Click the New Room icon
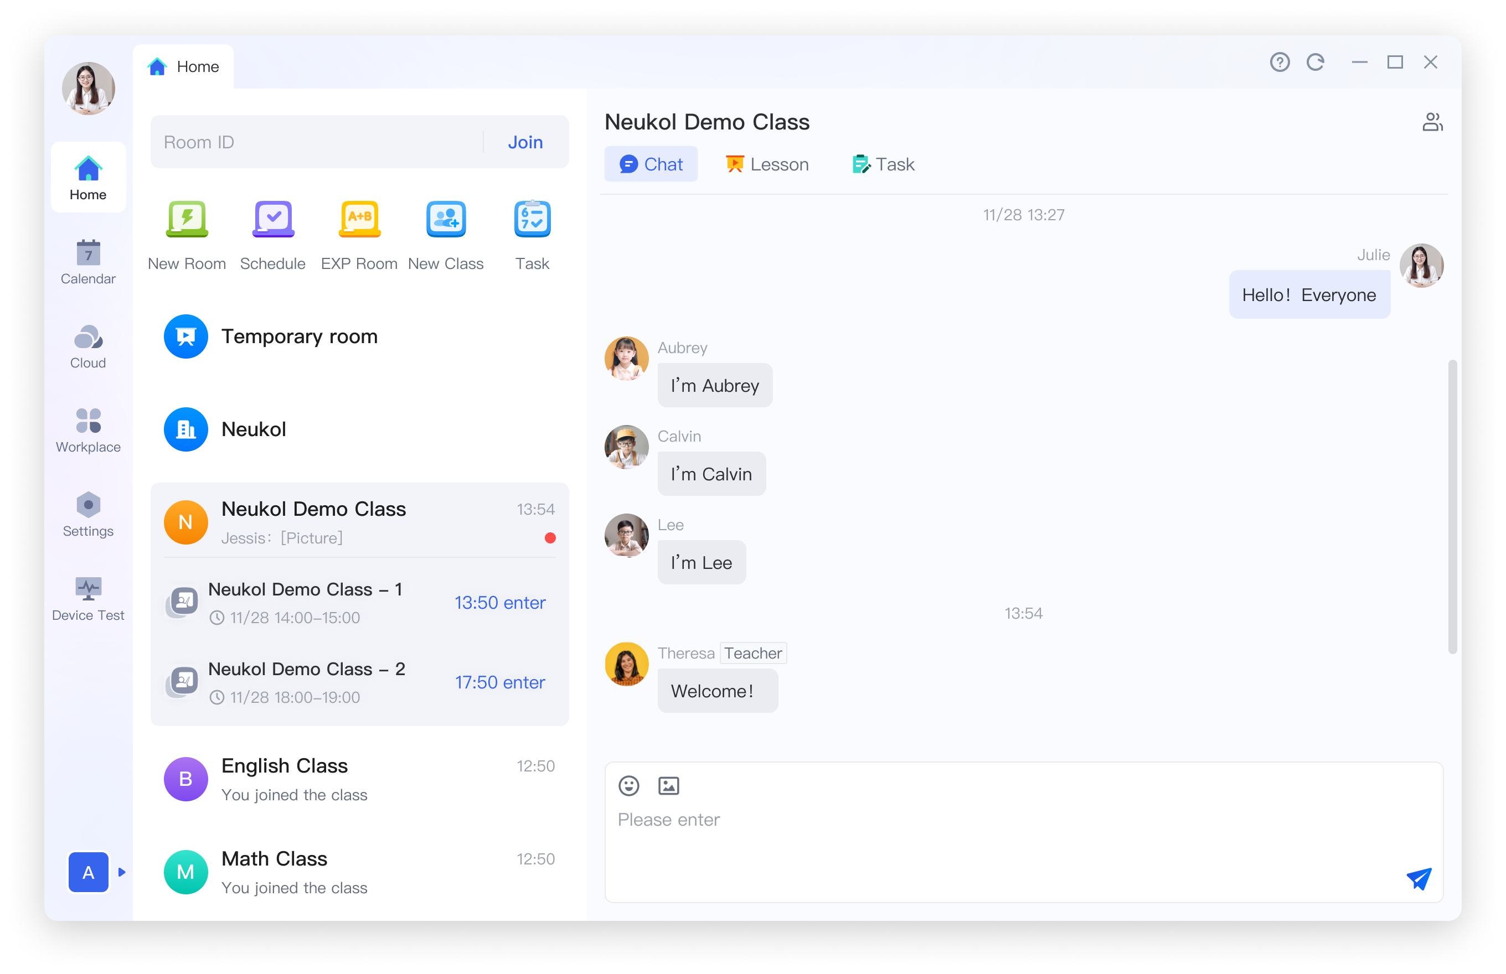This screenshot has height=974, width=1506. pos(187,219)
